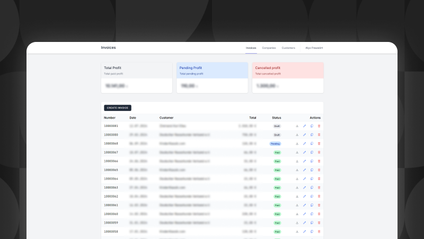Open the Invoices tab

tap(251, 48)
